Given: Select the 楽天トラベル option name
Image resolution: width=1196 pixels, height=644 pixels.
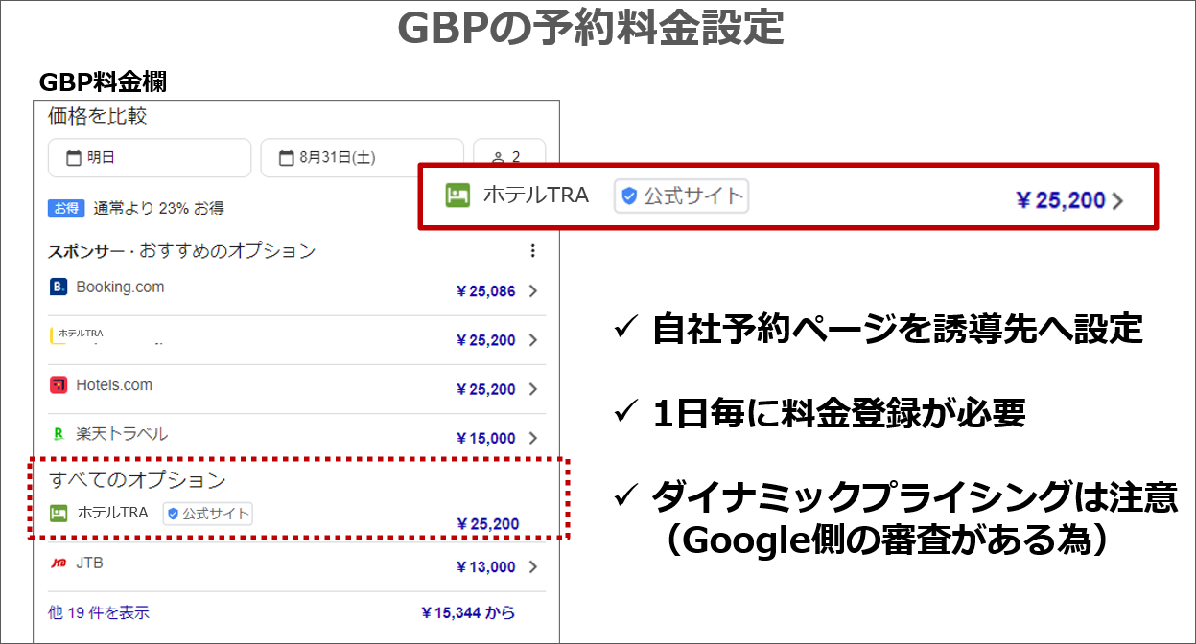Looking at the screenshot, I should [122, 434].
